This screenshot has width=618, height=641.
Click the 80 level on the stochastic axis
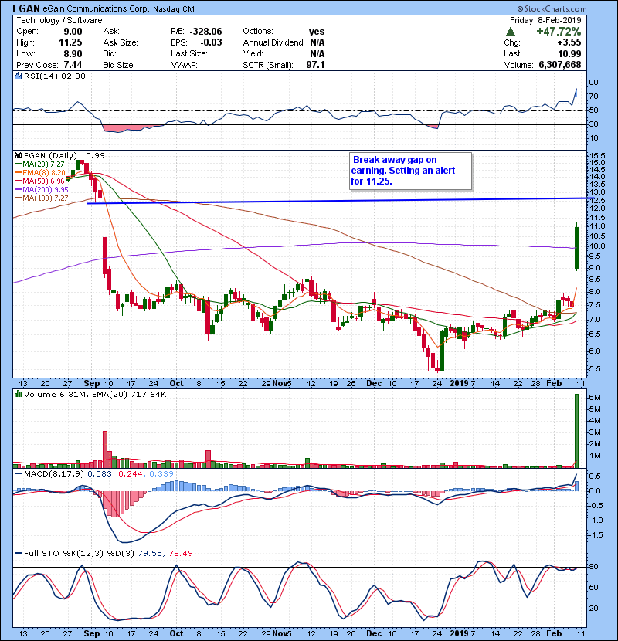click(593, 567)
